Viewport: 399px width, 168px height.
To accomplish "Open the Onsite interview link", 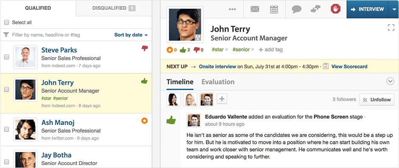I will 217,67.
